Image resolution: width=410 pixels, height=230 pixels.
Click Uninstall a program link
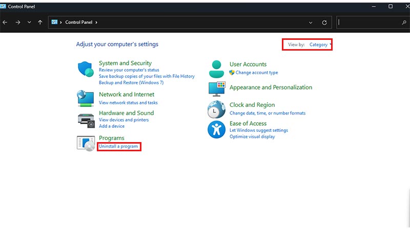coord(118,146)
